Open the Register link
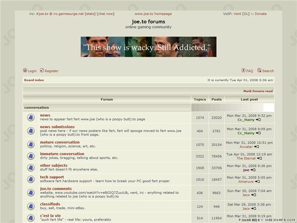The image size is (297, 223). coord(52,71)
